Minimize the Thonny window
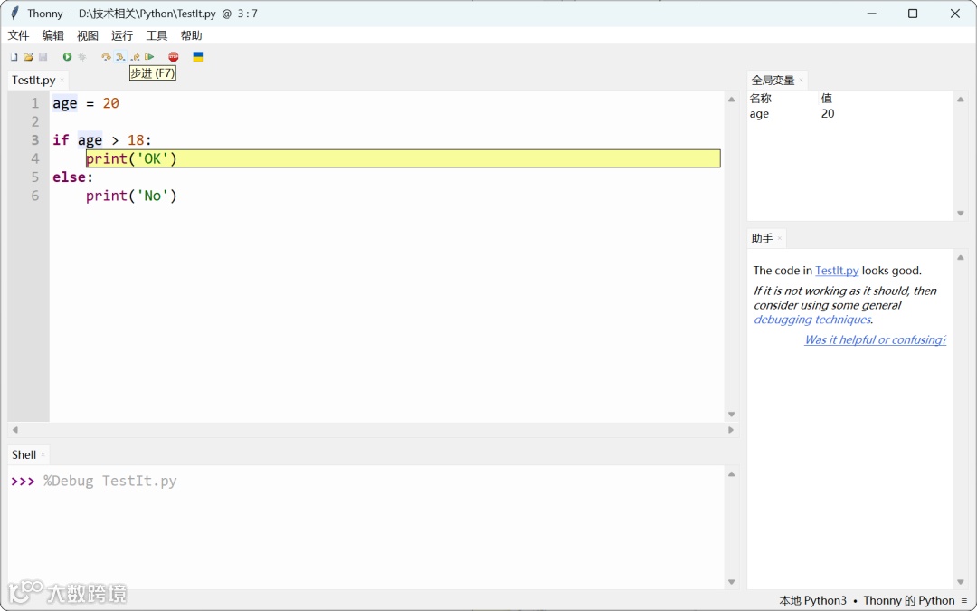Screen dimensions: 977x611 [872, 13]
